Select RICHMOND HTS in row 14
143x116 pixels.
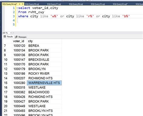[x=44, y=78]
